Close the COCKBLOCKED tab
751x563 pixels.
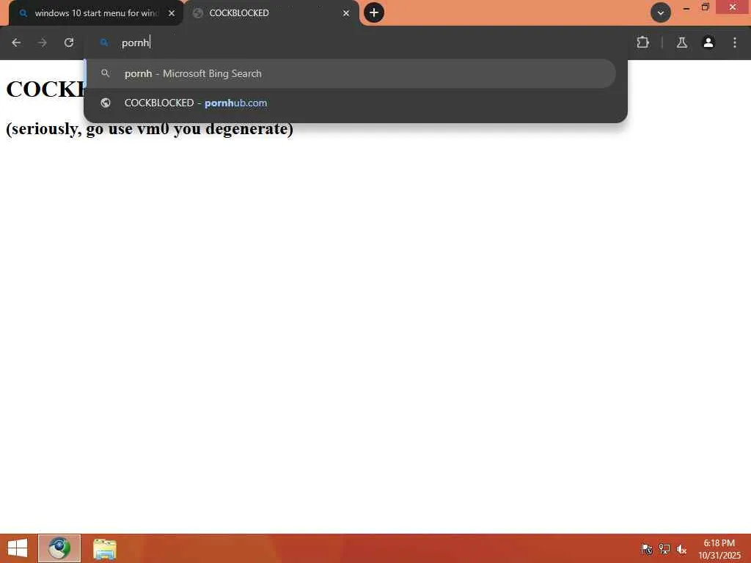point(346,13)
